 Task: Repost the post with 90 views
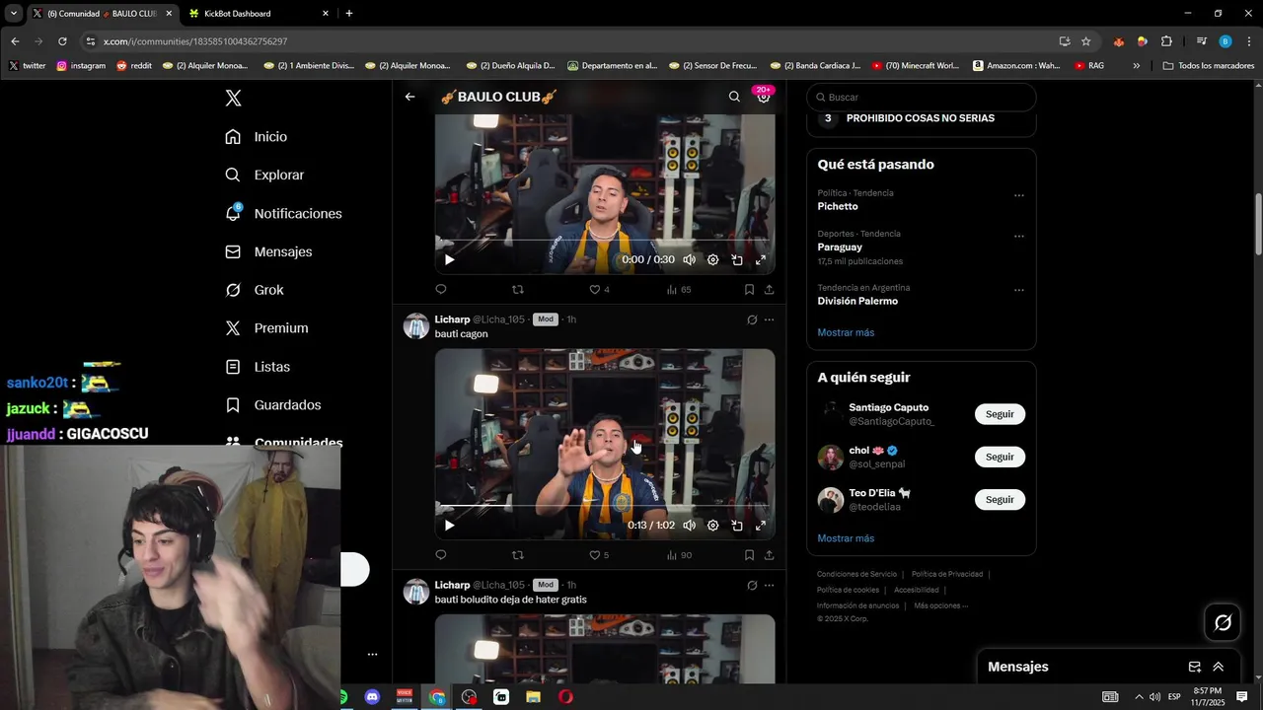(518, 555)
